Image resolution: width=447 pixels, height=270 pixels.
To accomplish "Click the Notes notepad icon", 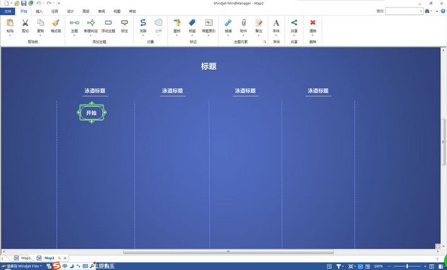I will pos(259,23).
